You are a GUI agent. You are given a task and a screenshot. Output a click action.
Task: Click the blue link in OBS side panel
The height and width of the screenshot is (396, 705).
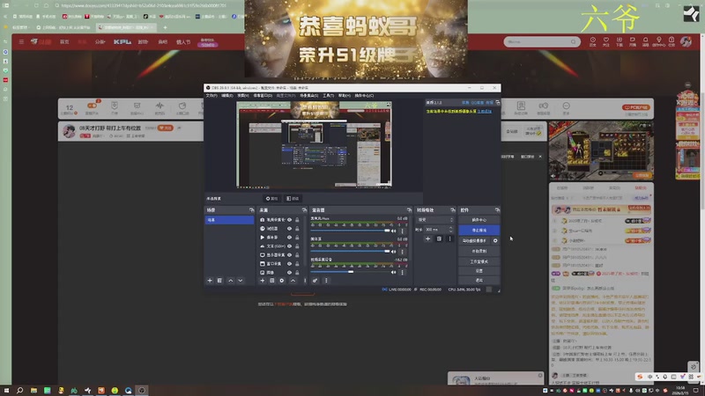[x=484, y=112]
